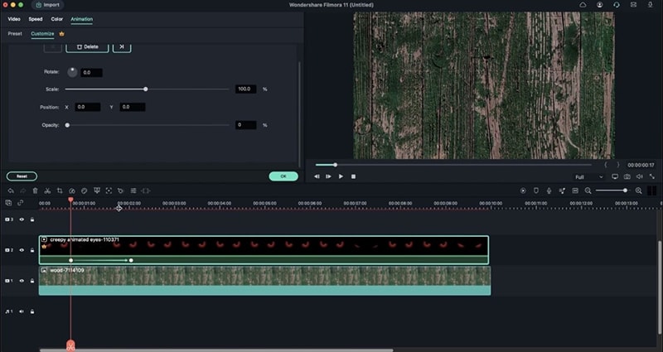663x352 pixels.
Task: Zoom out the timeline
Action: point(588,191)
